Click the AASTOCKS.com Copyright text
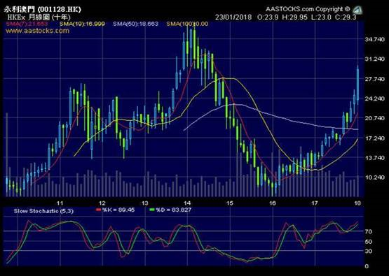The image size is (389, 276). 308,9
